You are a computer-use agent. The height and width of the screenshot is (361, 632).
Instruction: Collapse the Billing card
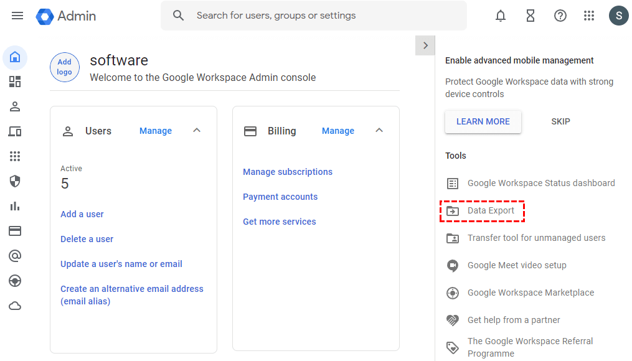pos(379,131)
